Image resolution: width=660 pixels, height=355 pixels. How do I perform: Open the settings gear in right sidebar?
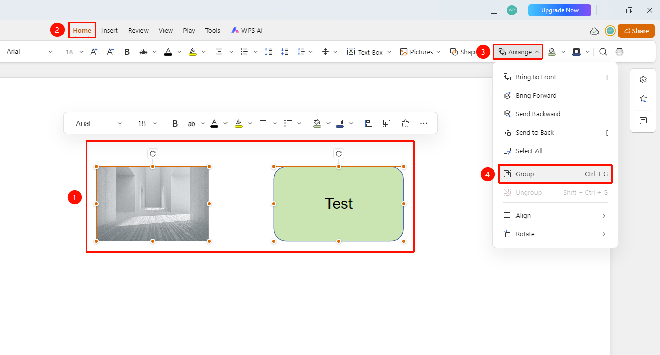pos(643,80)
